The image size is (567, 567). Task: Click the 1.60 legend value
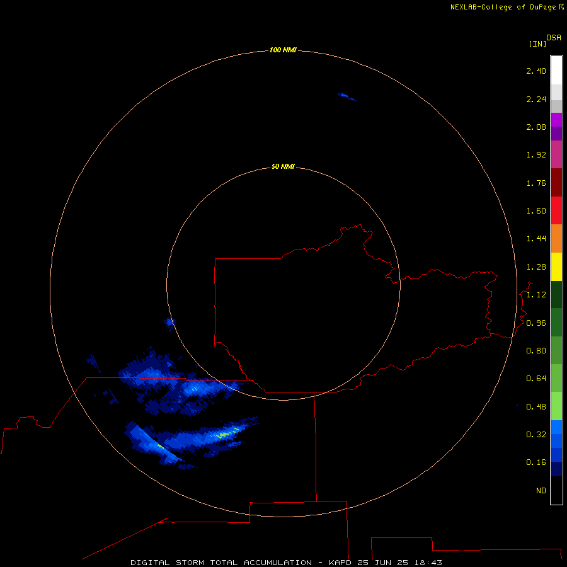tap(536, 211)
